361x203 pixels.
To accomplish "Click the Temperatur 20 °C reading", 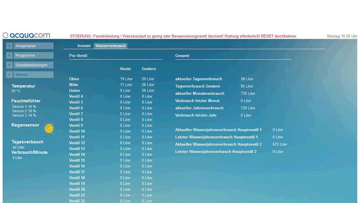I will (16, 91).
